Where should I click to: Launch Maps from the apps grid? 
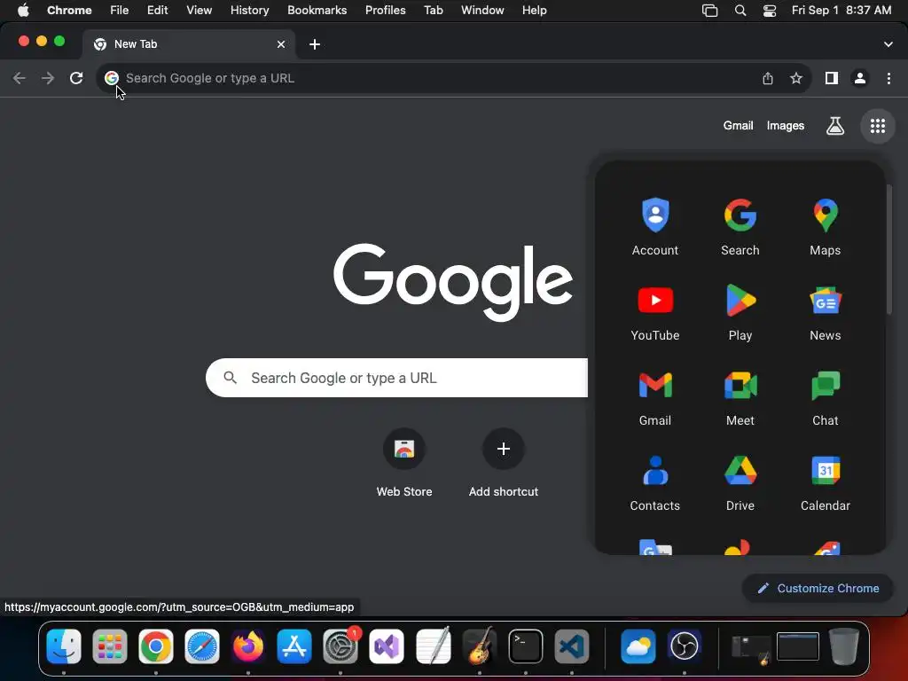tap(826, 226)
